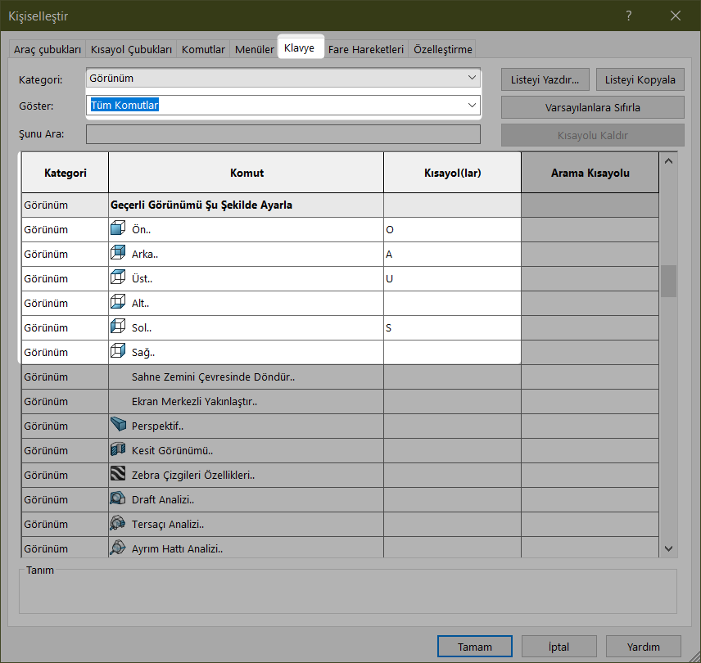
Task: Click the Listeyi Kopyala button
Action: click(640, 80)
